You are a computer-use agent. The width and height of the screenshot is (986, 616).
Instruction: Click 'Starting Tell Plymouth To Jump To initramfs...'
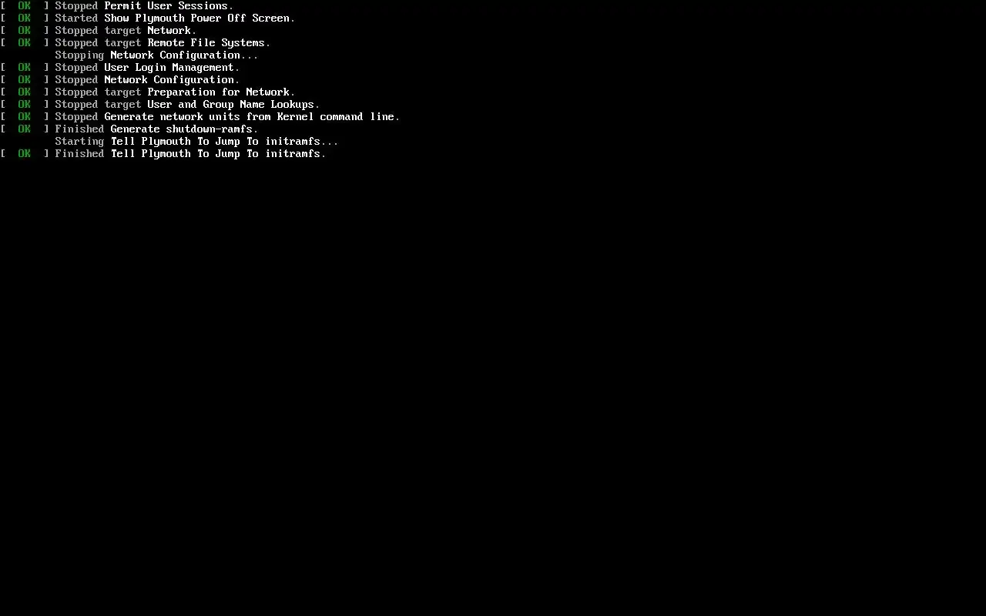pyautogui.click(x=196, y=141)
